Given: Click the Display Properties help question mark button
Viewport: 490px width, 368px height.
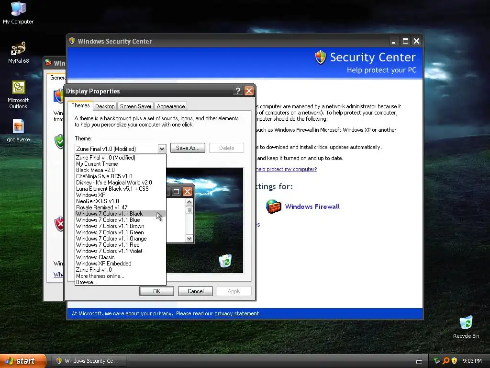Looking at the screenshot, I should click(x=238, y=91).
